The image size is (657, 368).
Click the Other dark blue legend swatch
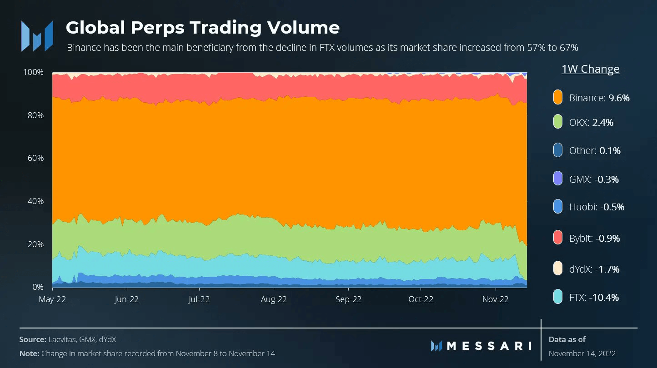558,150
